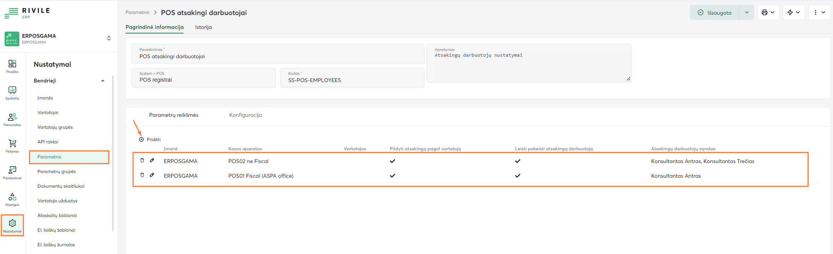This screenshot has height=254, width=833.
Task: Follow the Parametrai breadcrumb link
Action: tap(137, 12)
